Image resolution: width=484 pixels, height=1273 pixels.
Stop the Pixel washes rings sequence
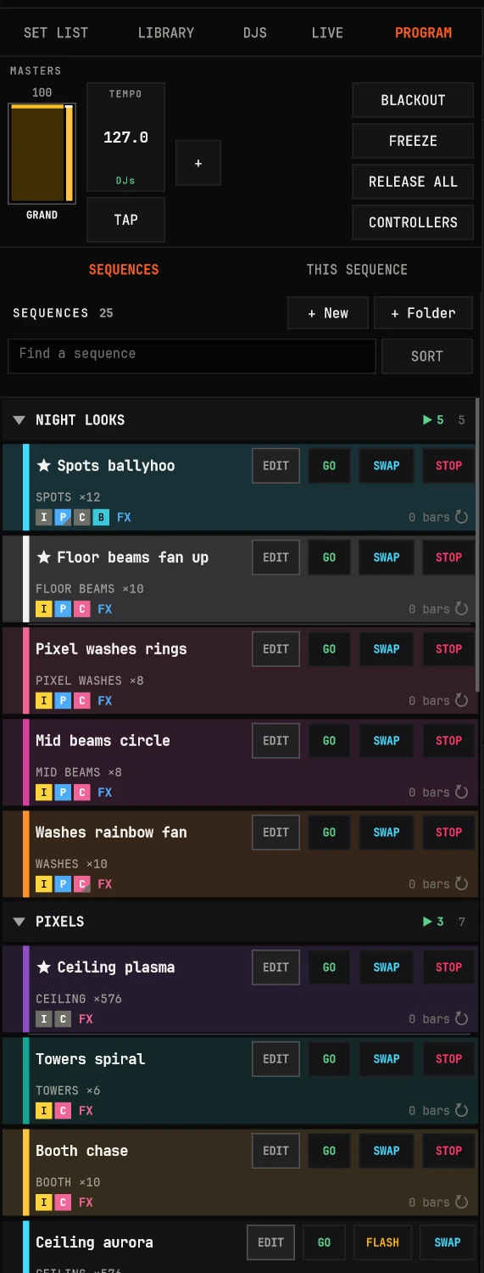coord(448,649)
